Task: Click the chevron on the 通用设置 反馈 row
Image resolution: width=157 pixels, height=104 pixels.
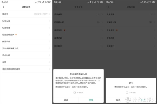Action: [x=49, y=62]
